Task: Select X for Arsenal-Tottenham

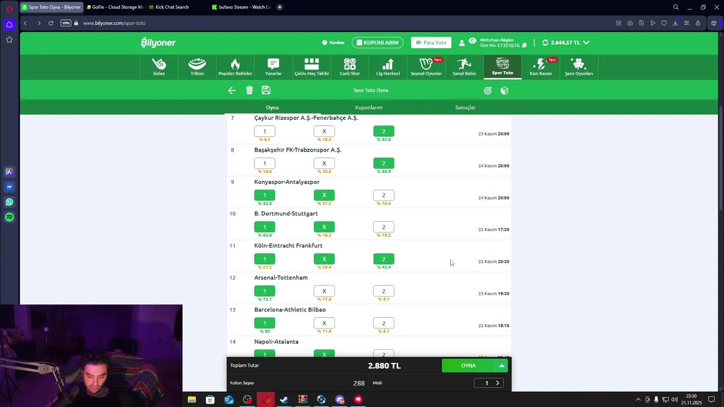Action: [324, 291]
